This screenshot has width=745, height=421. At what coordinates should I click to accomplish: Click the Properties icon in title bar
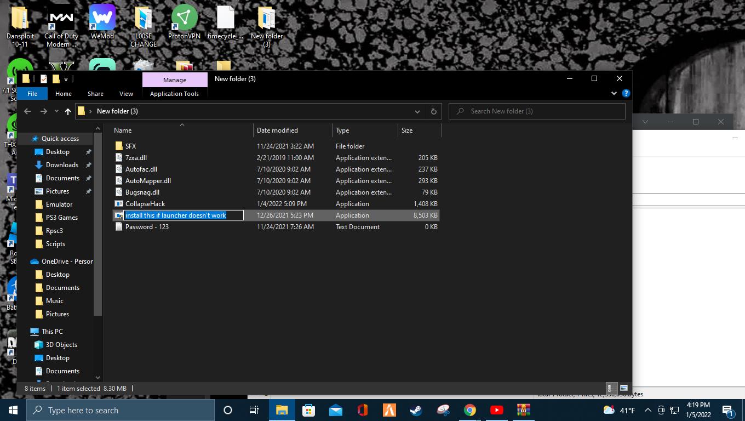[44, 79]
